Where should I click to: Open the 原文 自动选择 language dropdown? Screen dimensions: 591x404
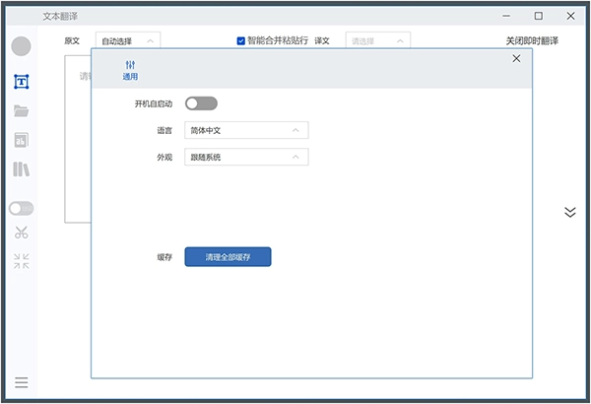pos(128,40)
